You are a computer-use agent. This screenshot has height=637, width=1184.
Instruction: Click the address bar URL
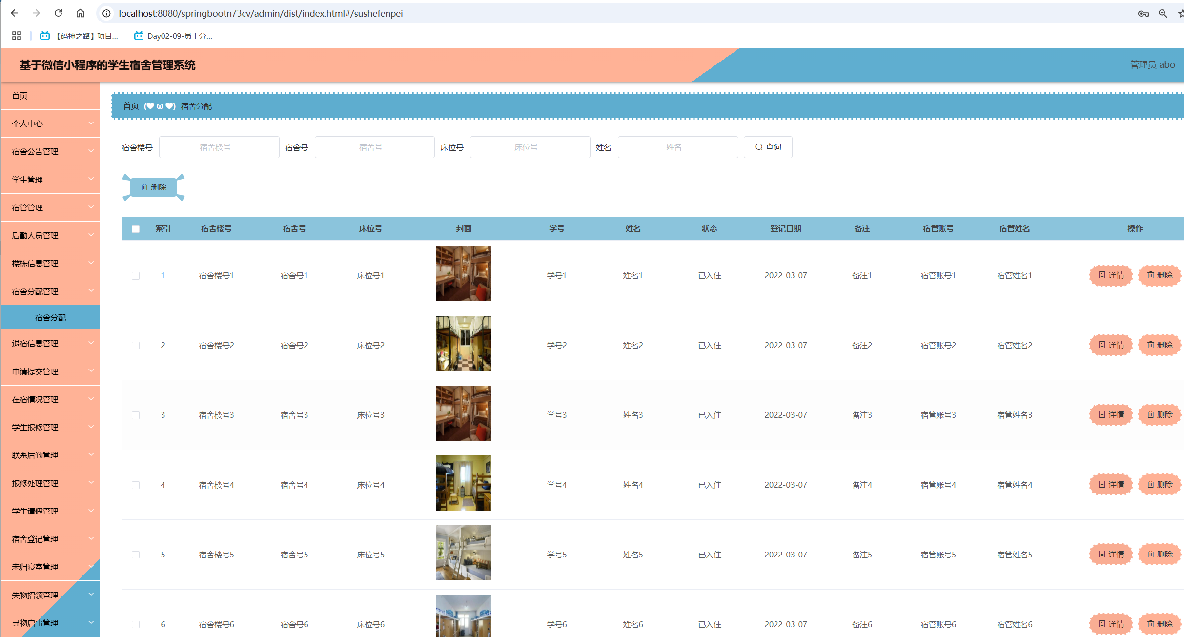pos(261,13)
